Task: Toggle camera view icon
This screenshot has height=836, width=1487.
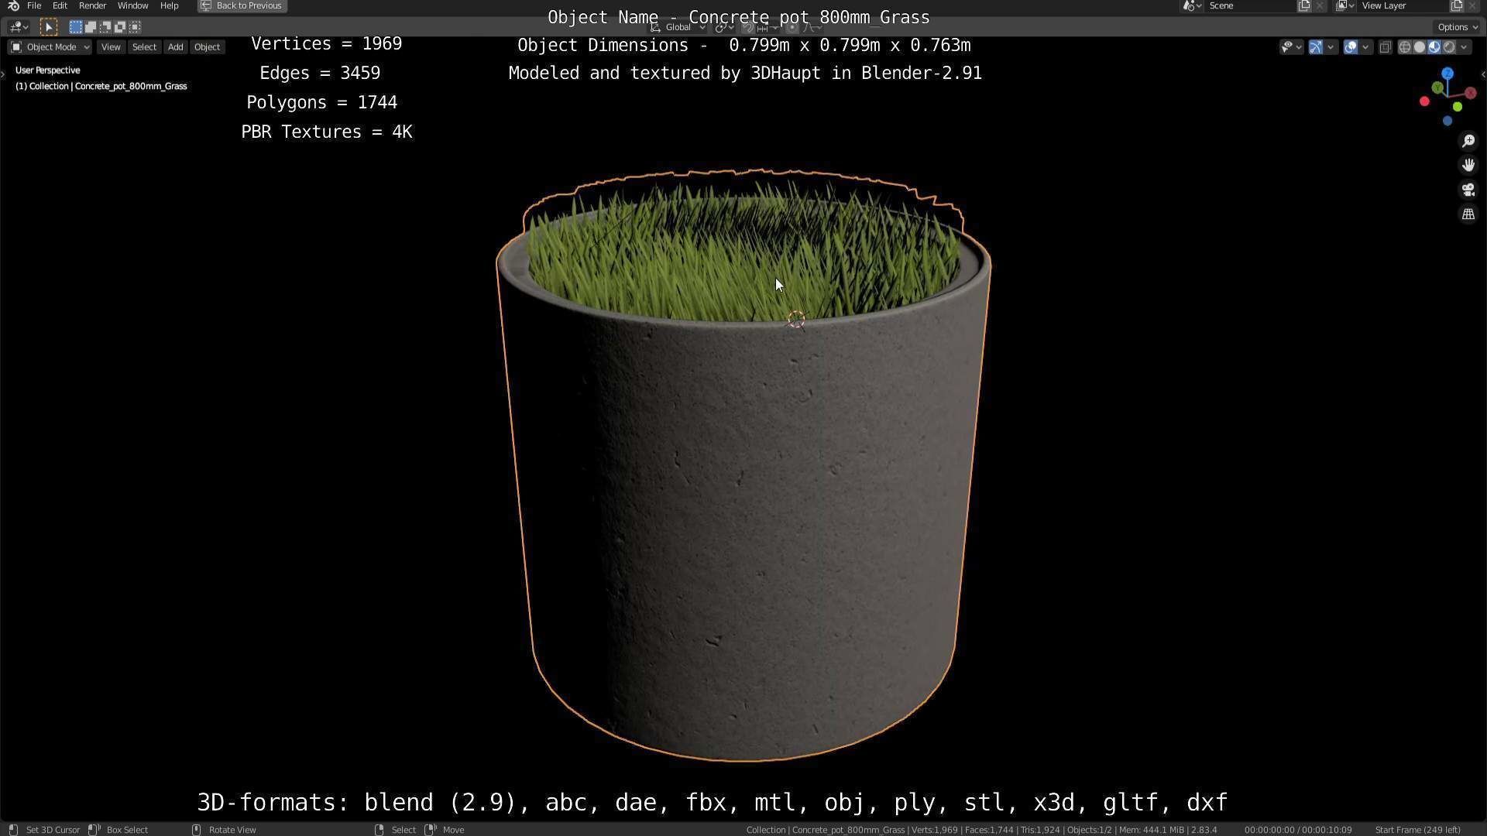Action: coord(1468,190)
